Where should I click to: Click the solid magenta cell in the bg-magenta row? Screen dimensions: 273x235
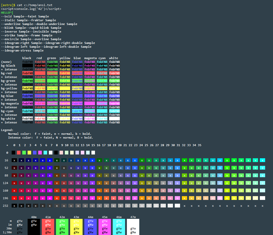(x=90, y=103)
